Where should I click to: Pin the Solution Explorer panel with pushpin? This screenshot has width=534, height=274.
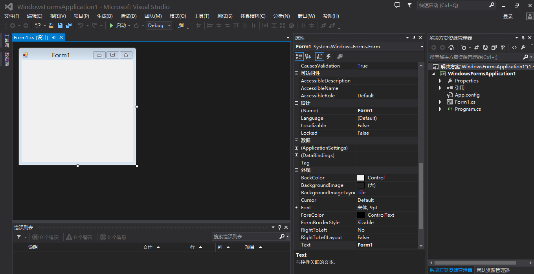click(x=523, y=38)
